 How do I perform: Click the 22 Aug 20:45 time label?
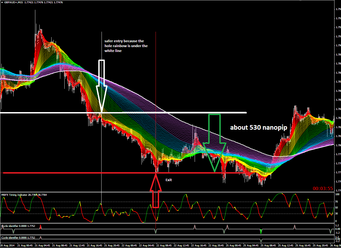216,246
